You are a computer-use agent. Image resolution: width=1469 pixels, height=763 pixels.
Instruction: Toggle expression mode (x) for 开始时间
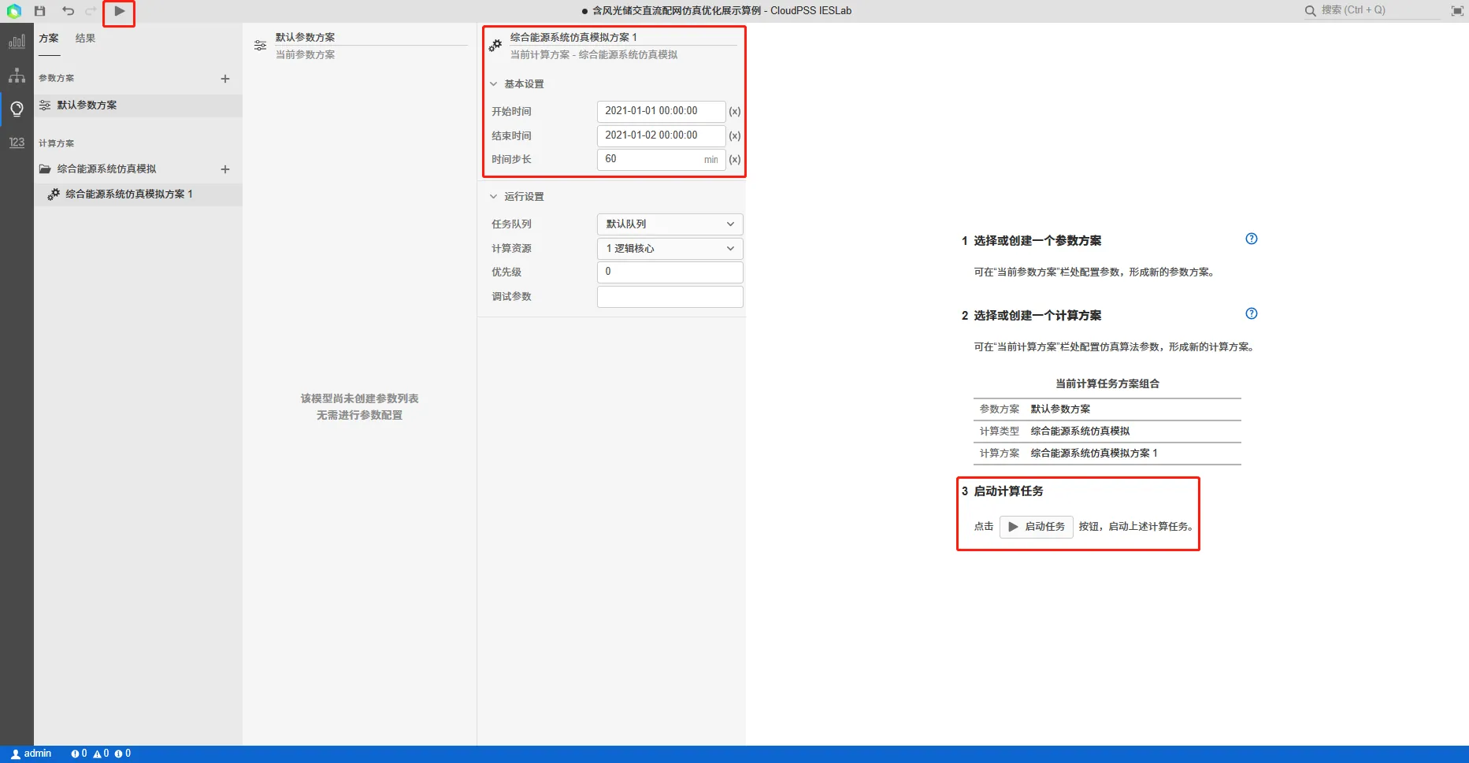(734, 112)
